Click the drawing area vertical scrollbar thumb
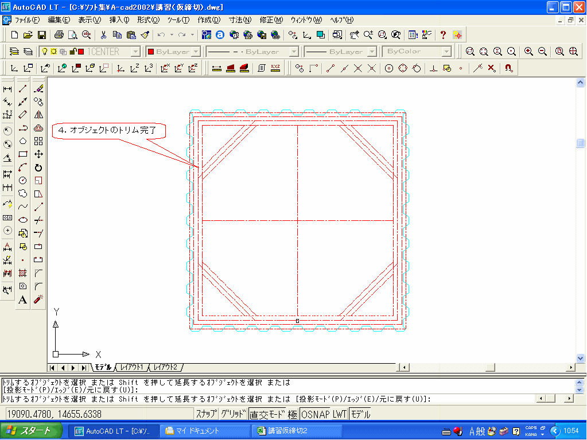Image resolution: width=587 pixels, height=440 pixels. click(x=580, y=143)
